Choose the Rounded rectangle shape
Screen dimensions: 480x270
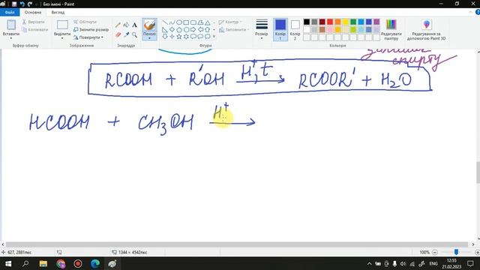(x=193, y=22)
